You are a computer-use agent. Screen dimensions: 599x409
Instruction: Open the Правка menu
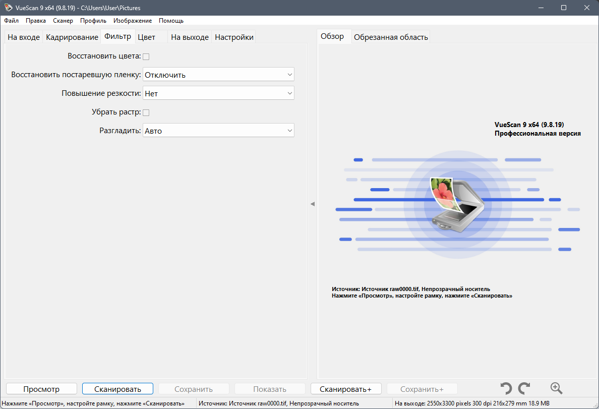[x=35, y=21]
